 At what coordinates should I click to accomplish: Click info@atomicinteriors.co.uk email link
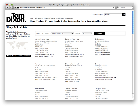click(44, 55)
